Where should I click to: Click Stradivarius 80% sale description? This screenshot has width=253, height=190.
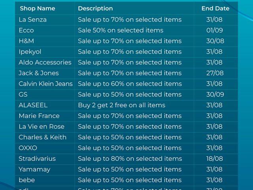tap(130, 159)
